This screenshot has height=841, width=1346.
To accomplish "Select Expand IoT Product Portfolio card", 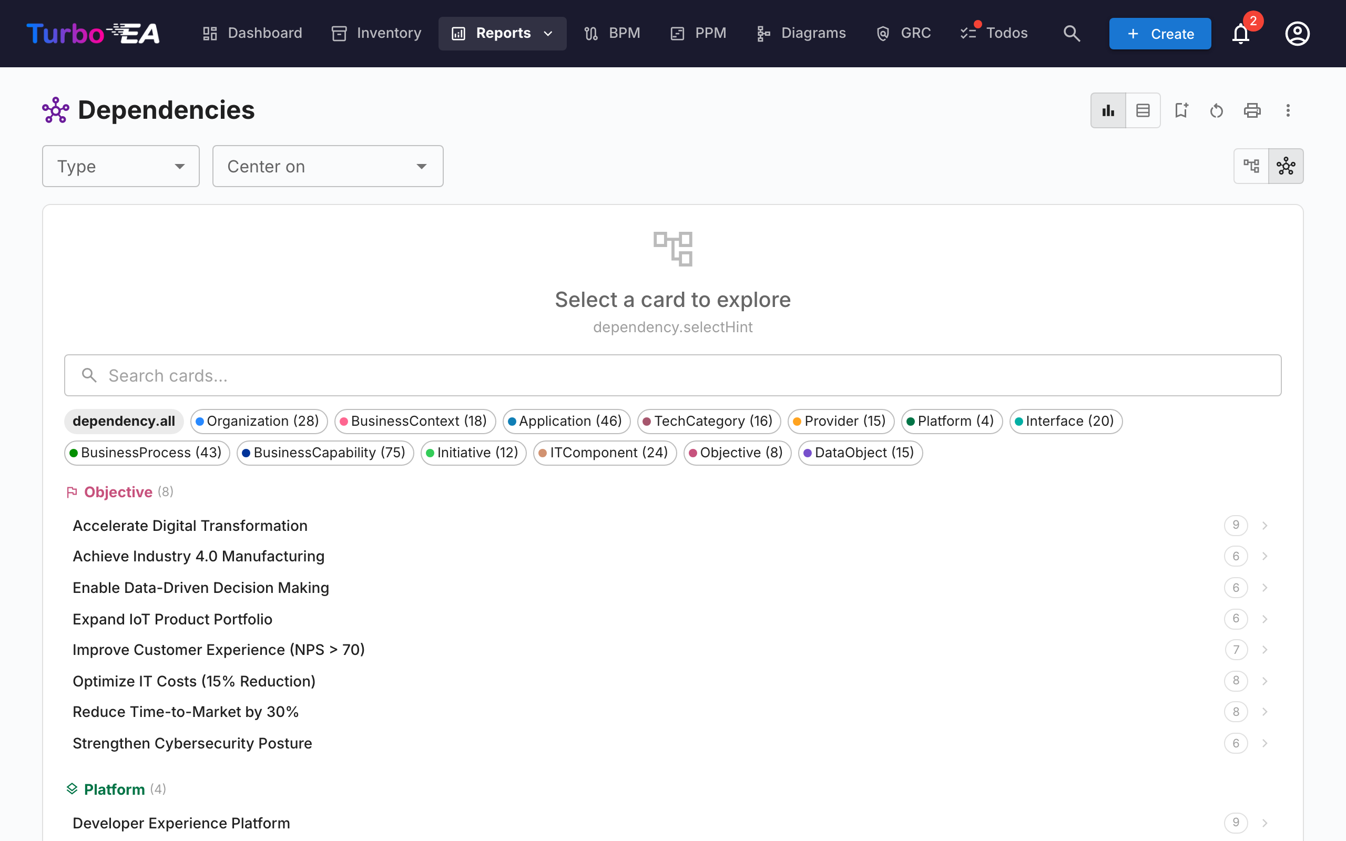I will [672, 619].
